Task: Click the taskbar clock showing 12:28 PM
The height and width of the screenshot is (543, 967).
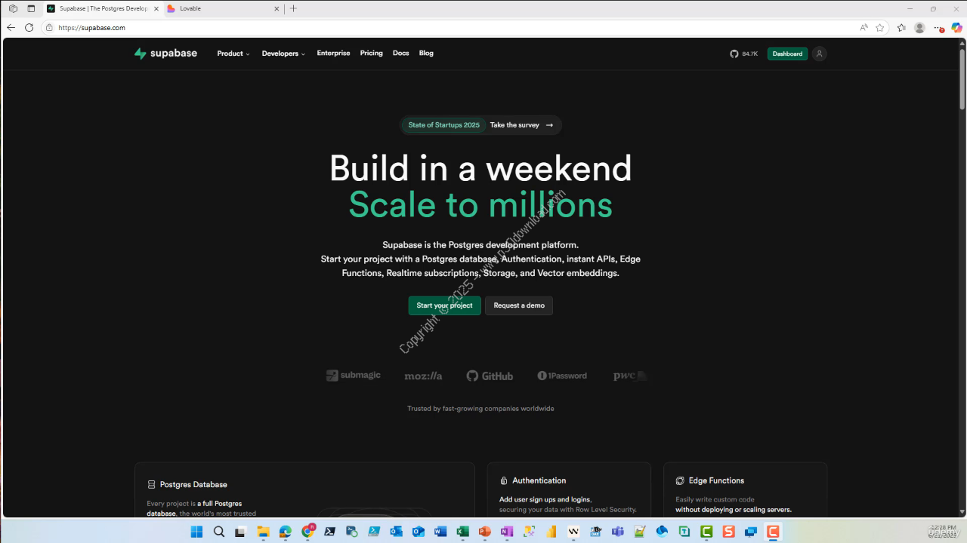Action: pyautogui.click(x=943, y=532)
